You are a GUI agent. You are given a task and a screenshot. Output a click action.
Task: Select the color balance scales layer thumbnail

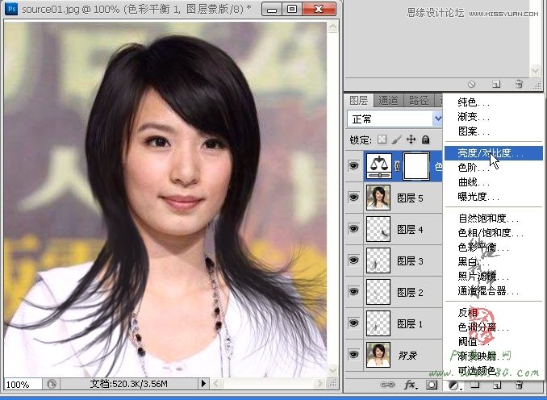coord(379,166)
